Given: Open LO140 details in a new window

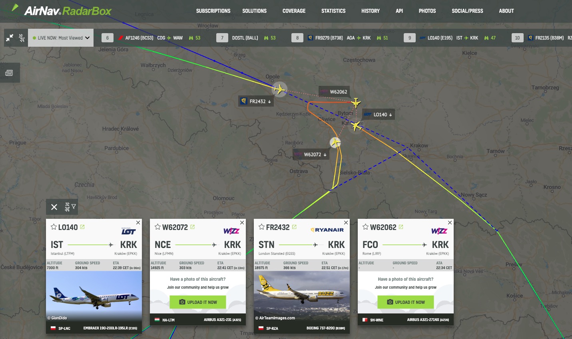Looking at the screenshot, I should pyautogui.click(x=82, y=227).
